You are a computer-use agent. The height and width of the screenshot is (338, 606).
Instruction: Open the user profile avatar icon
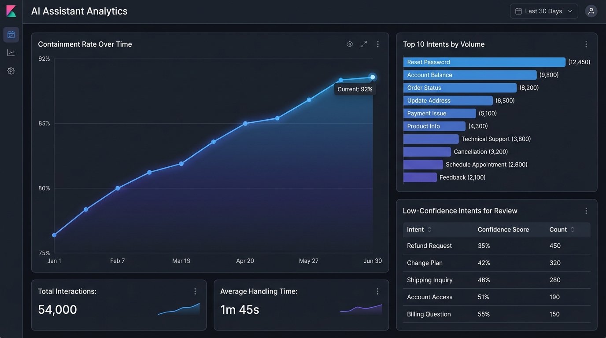tap(591, 11)
